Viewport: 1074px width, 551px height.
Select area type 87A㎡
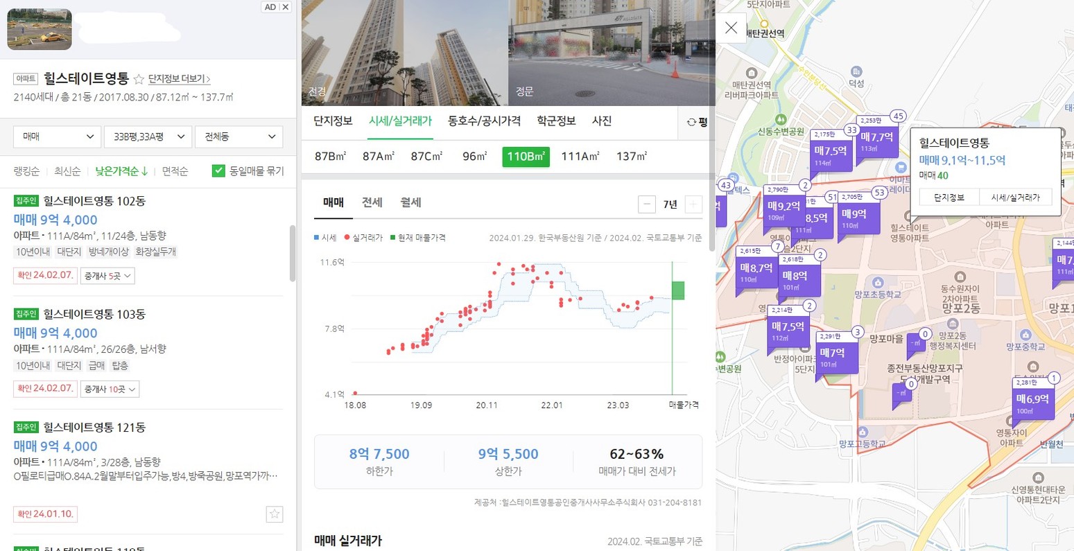point(379,157)
